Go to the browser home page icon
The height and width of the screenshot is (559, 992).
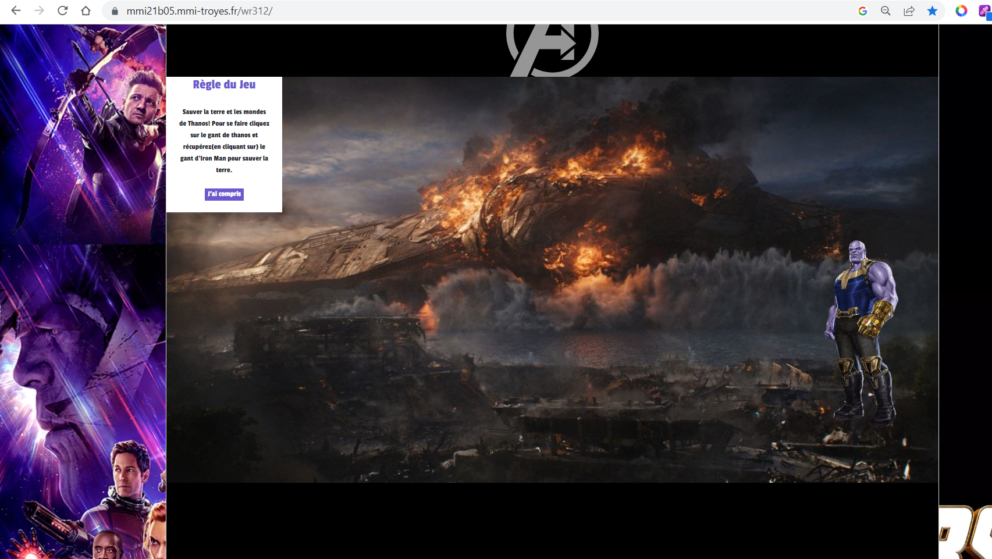click(86, 10)
